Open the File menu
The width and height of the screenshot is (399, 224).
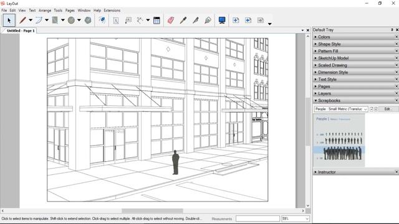click(x=4, y=11)
